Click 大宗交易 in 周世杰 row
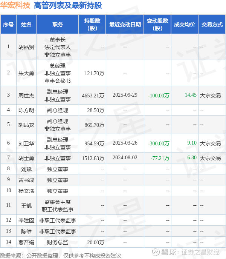The image size is (226, 259). (x=210, y=96)
